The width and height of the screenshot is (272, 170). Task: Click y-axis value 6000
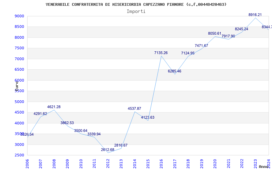(19, 80)
